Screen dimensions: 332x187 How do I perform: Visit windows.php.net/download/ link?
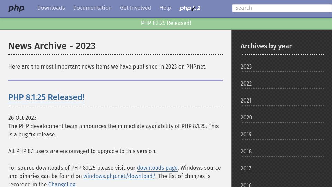tap(119, 176)
